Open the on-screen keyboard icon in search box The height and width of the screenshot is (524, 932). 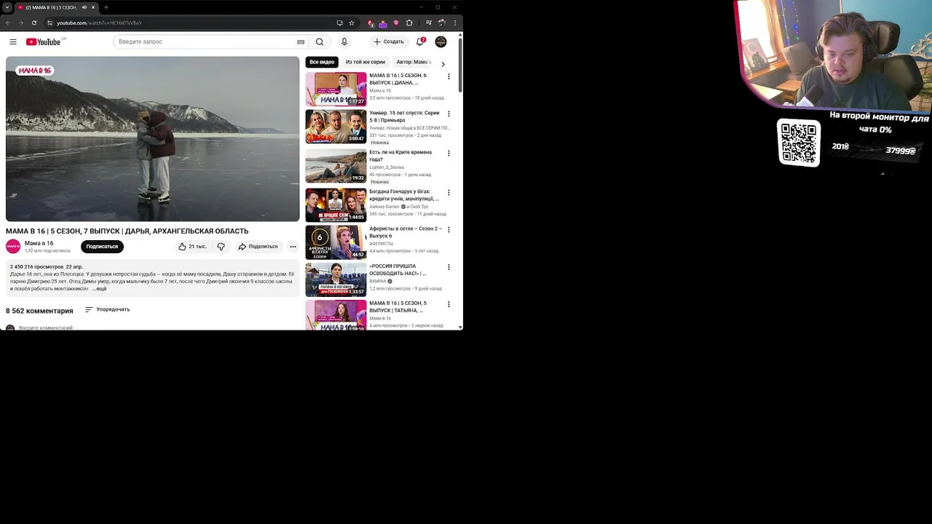301,42
